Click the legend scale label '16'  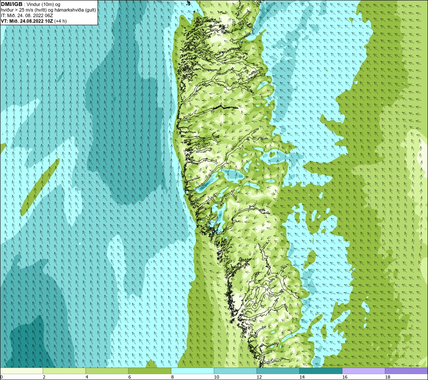[345, 377]
